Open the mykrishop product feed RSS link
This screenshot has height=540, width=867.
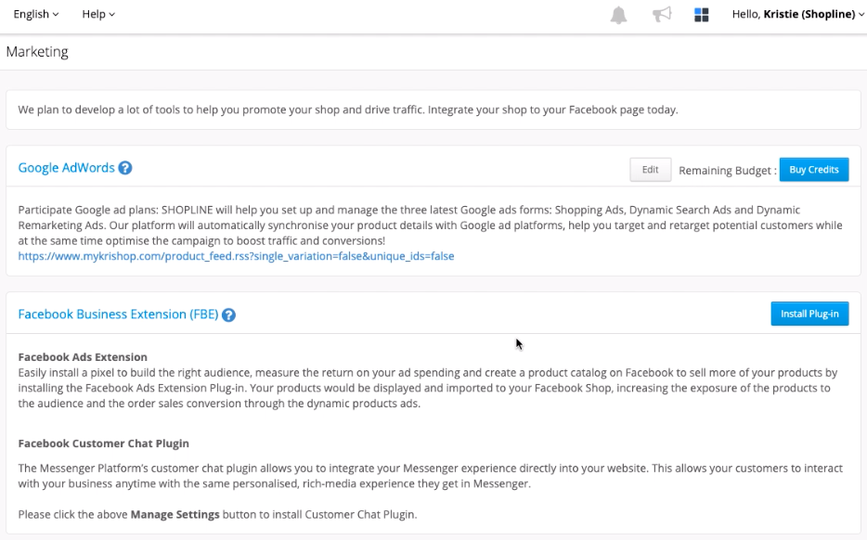pos(236,256)
